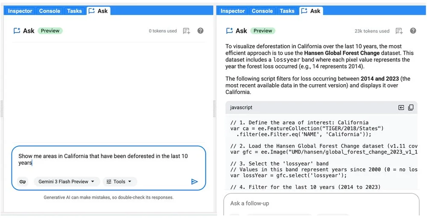Image resolution: width=427 pixels, height=218 pixels.
Task: Open Console tab in right panel
Action: (x=262, y=11)
